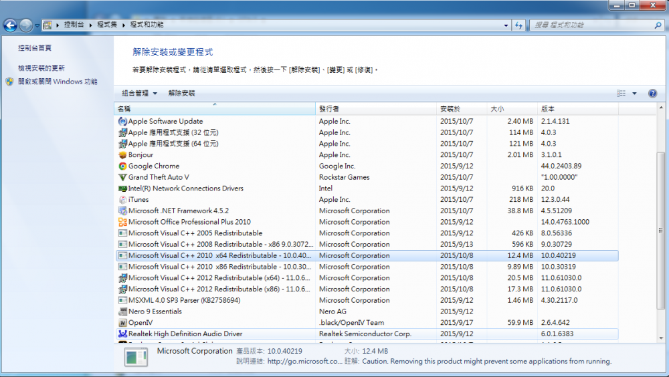
Task: Click the 控制台 breadcrumb
Action: coord(74,25)
